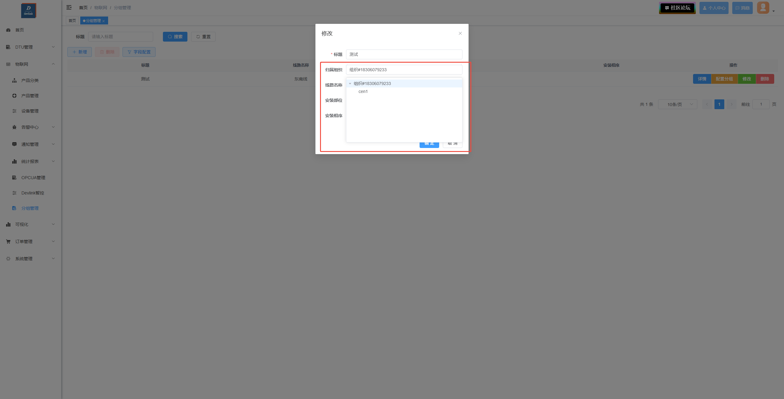Select OPCUA管理 in the sidebar
Screen dimensions: 784x399
pyautogui.click(x=33, y=177)
